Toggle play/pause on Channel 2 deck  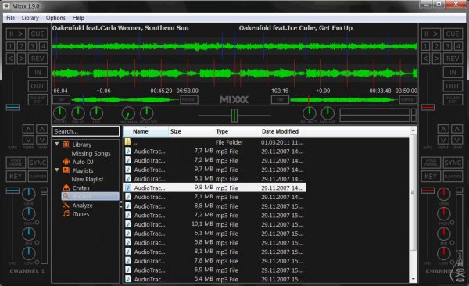point(431,34)
